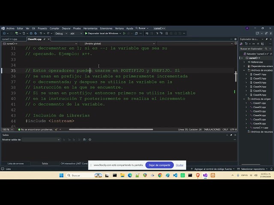Click the Live Share icon at top right
Viewport: 274px width, 205px height.
[x=266, y=33]
